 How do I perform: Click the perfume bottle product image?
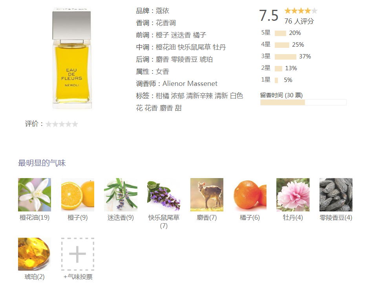[71, 58]
